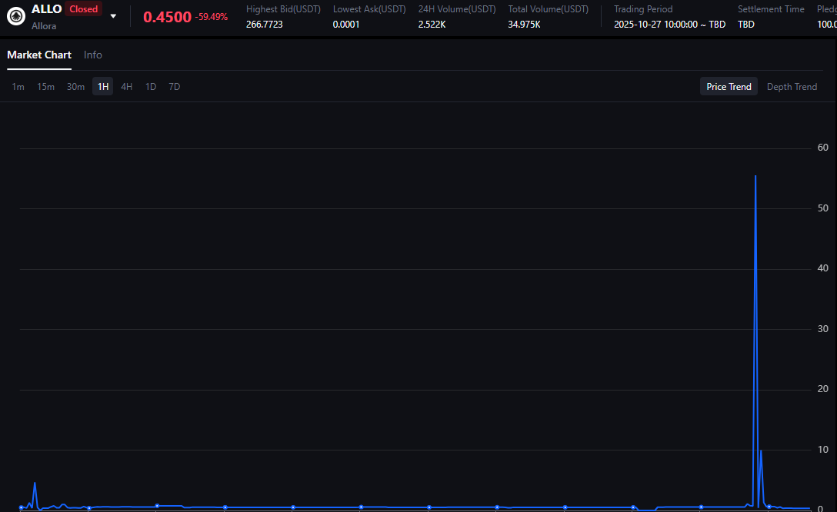This screenshot has height=512, width=837.
Task: Click the Trading Period date range
Action: tap(669, 25)
